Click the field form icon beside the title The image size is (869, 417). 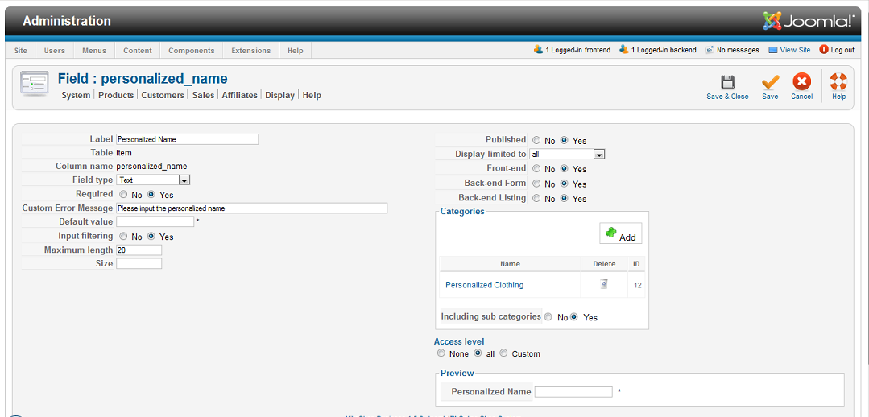coord(35,83)
